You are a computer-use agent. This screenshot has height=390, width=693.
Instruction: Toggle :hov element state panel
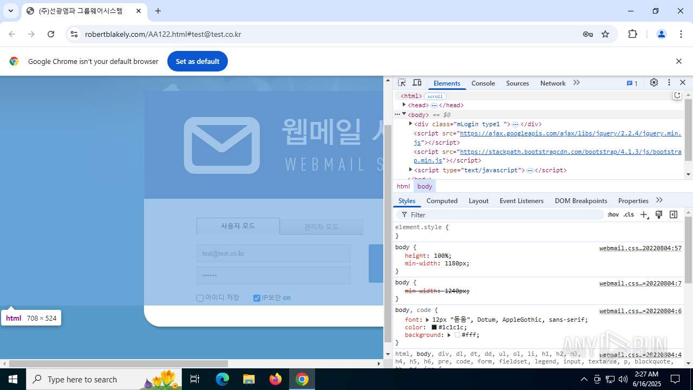pos(613,214)
